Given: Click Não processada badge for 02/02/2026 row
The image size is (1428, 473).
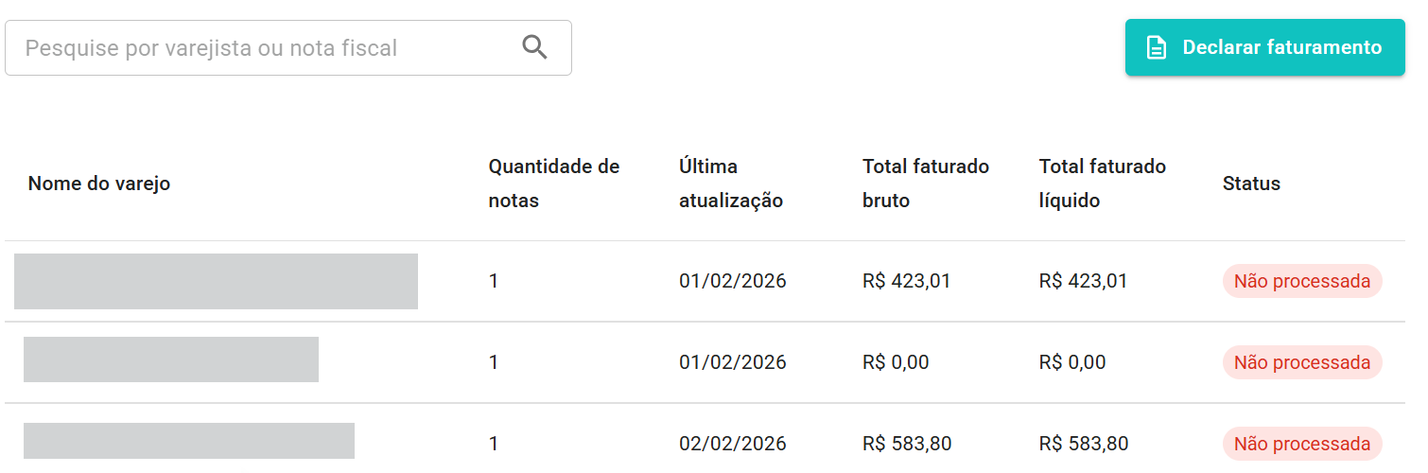Looking at the screenshot, I should 1301,444.
